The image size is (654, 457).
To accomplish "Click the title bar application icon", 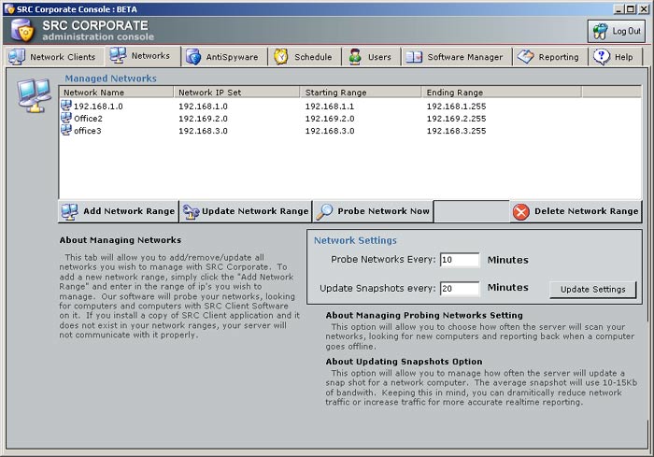I will pos(9,8).
